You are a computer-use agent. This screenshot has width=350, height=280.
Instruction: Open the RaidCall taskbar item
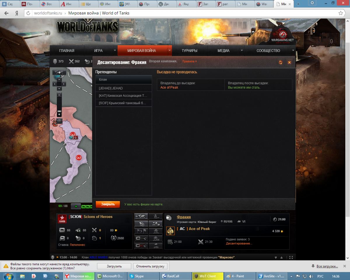pyautogui.click(x=176, y=276)
